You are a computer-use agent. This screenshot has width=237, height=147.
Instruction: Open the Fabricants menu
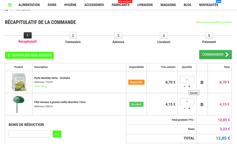point(121,5)
